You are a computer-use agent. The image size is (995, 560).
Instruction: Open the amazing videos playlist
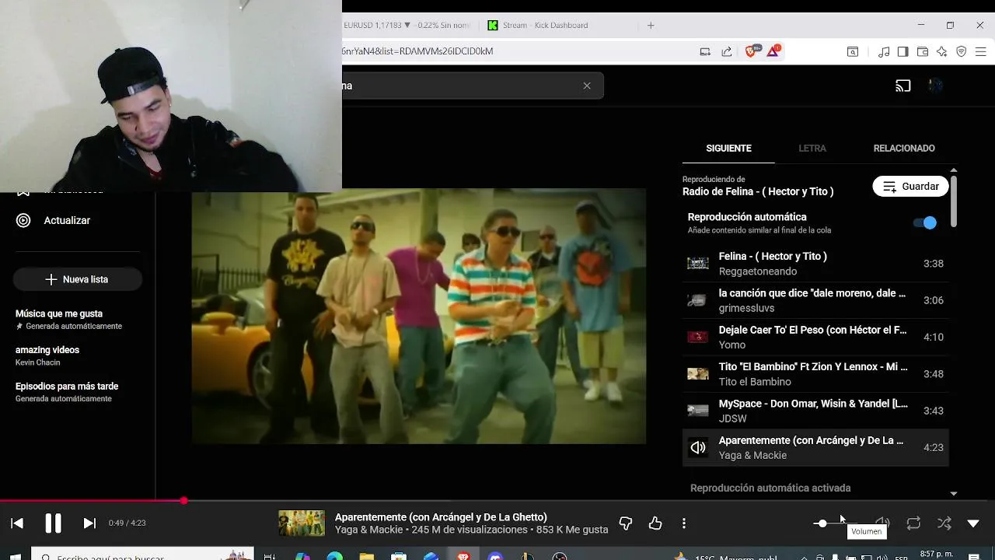coord(47,355)
